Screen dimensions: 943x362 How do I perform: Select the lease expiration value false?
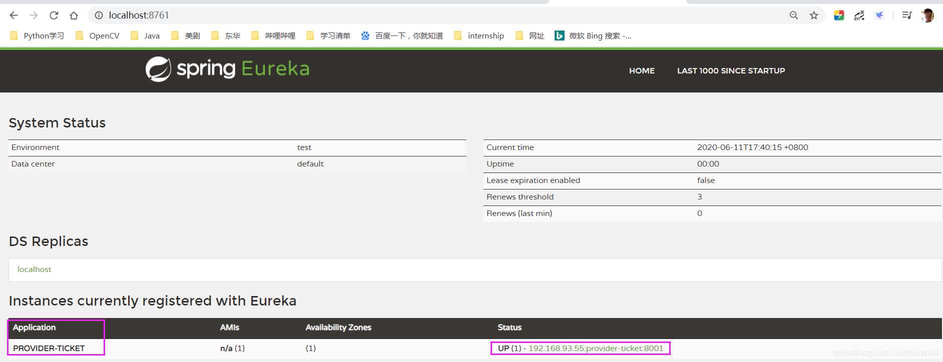pos(706,180)
